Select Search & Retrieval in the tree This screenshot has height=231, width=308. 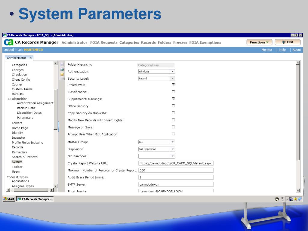point(25,157)
